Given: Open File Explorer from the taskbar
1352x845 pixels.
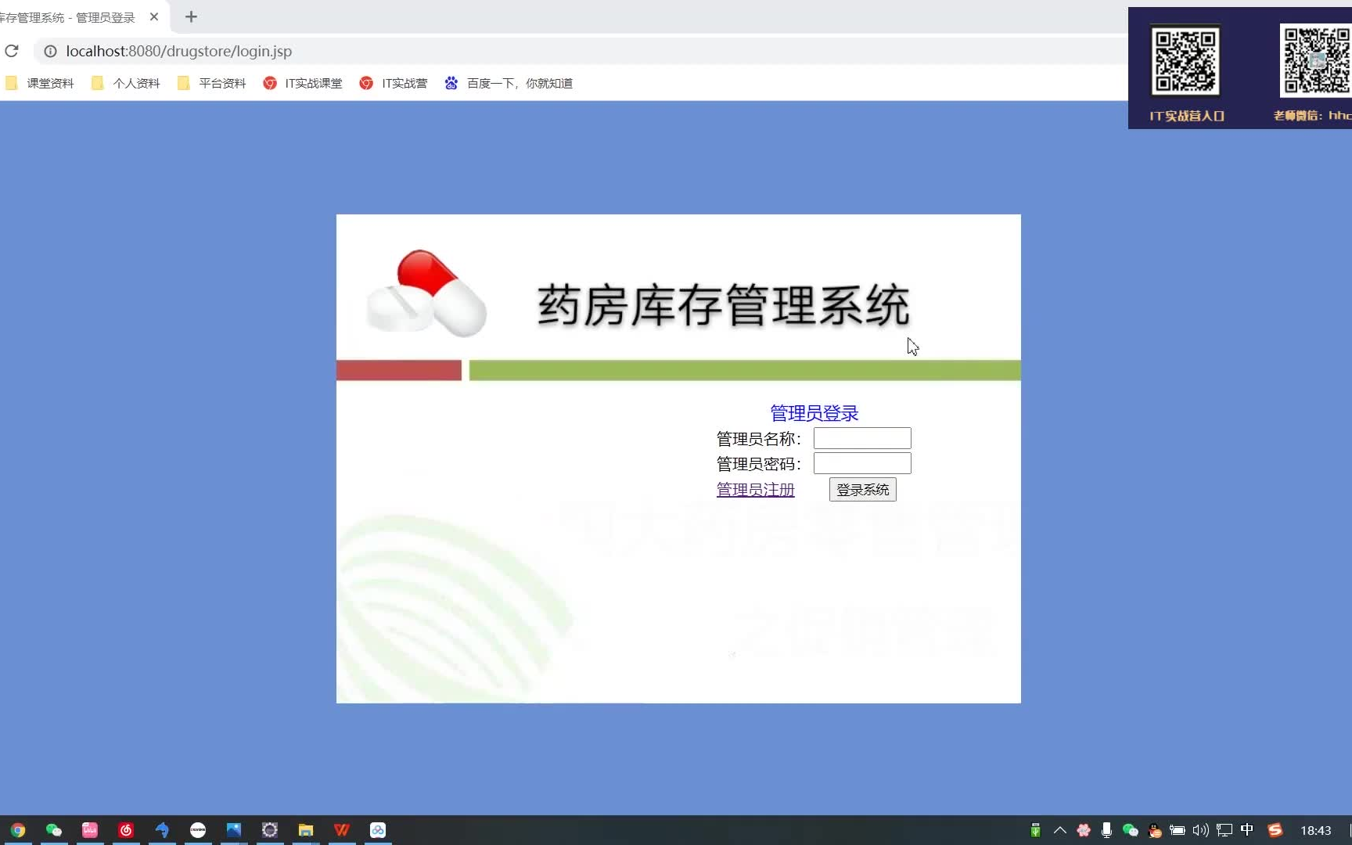Looking at the screenshot, I should tap(305, 829).
